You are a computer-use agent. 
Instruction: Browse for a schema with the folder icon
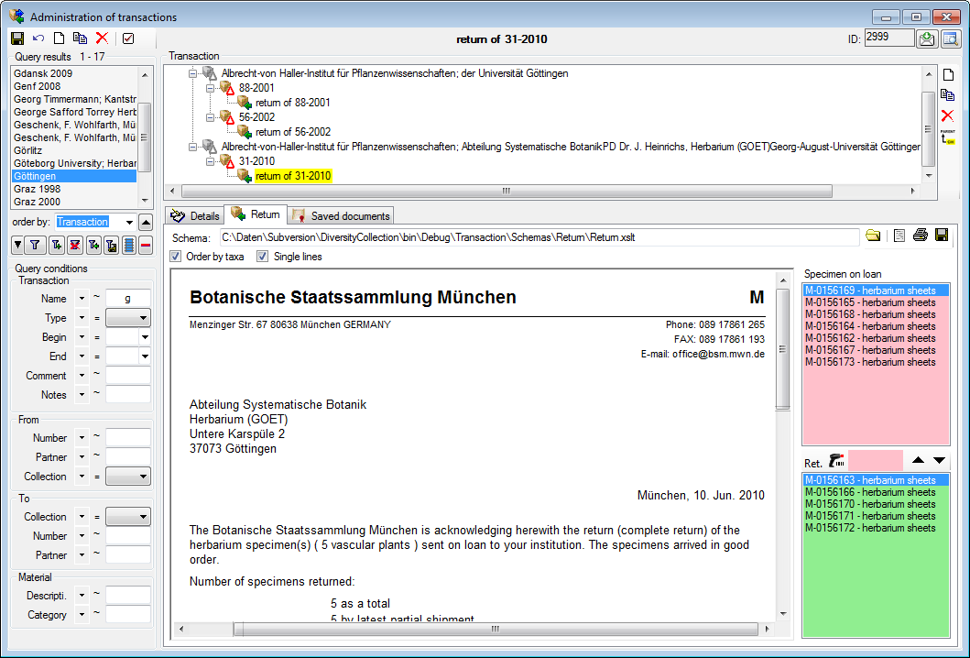click(873, 236)
